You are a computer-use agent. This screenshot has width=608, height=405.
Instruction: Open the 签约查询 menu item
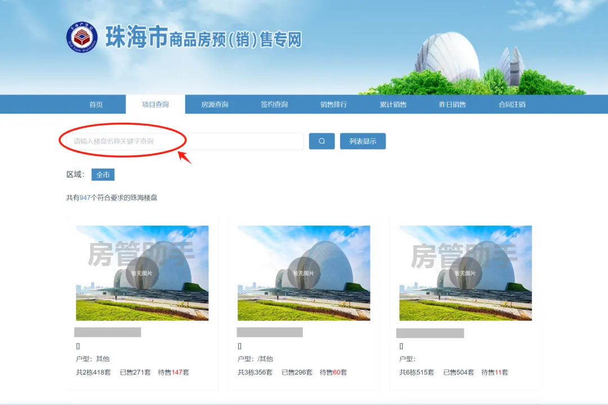click(x=274, y=104)
